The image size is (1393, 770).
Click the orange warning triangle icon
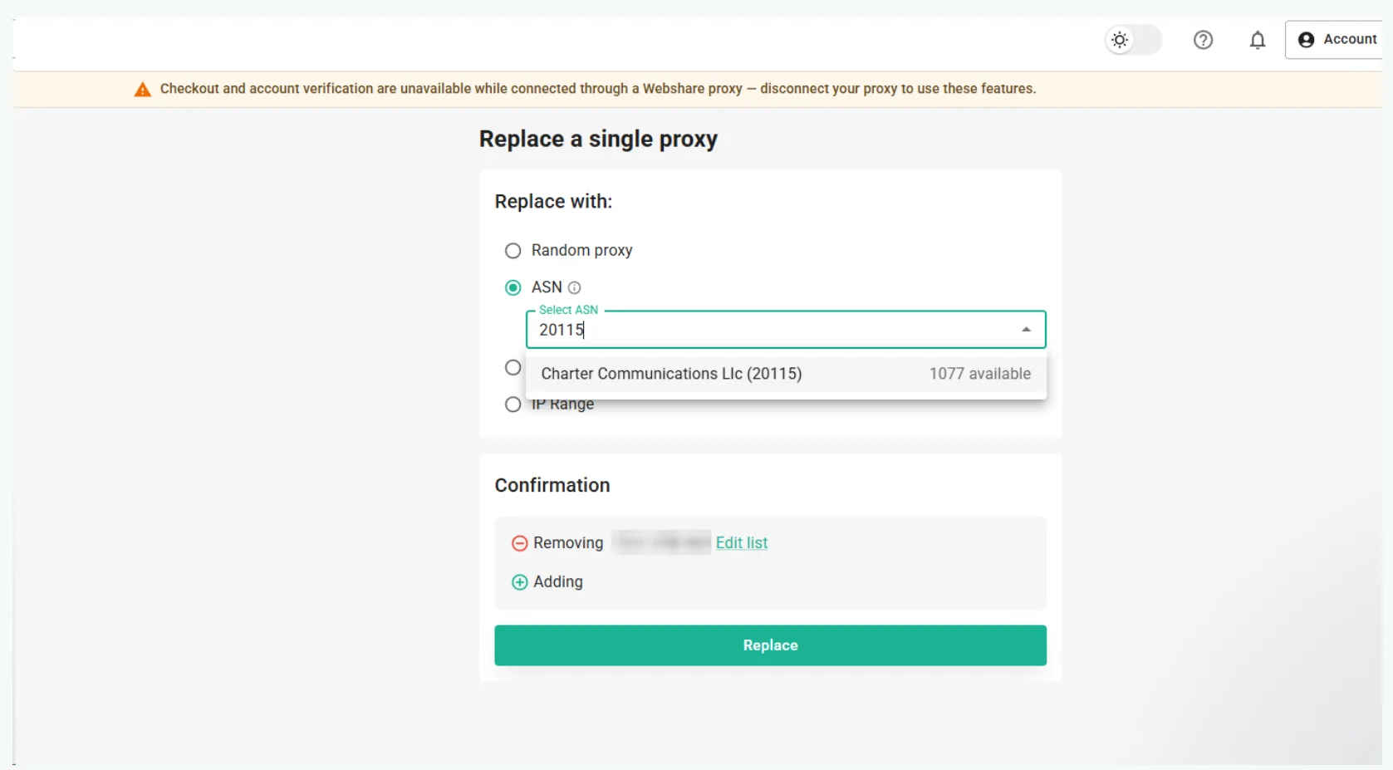pos(143,90)
